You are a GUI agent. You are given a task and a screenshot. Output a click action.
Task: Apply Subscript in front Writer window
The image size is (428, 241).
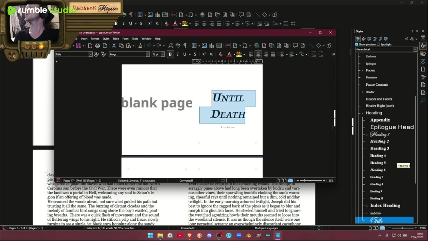click(x=211, y=54)
